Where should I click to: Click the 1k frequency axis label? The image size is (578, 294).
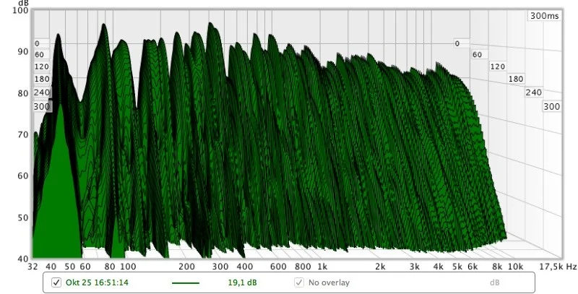click(322, 267)
